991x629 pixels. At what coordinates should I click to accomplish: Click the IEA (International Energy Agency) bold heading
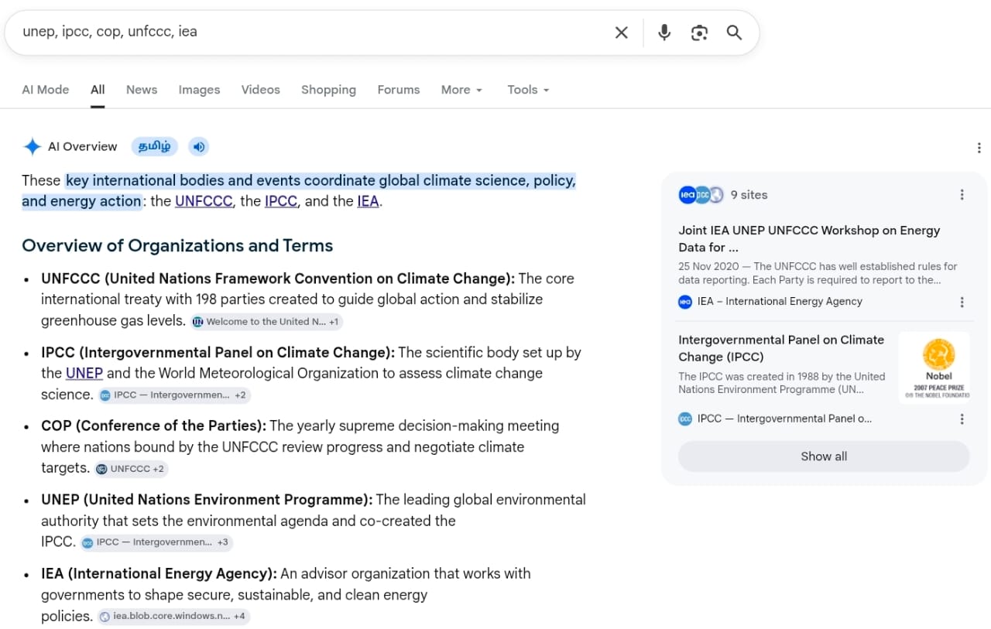[159, 573]
